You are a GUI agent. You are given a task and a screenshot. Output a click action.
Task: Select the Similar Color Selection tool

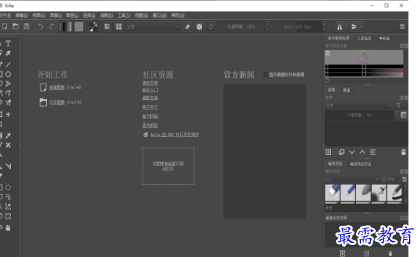[x=8, y=207]
